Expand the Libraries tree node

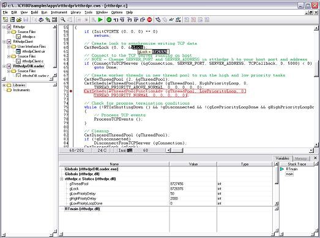[4, 85]
